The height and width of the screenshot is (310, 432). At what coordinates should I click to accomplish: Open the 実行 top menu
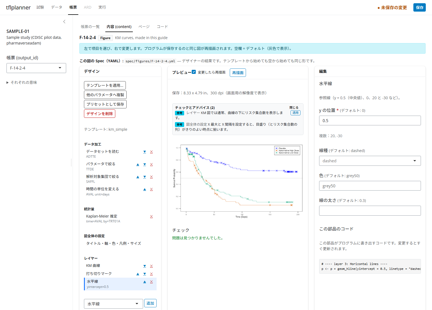102,7
